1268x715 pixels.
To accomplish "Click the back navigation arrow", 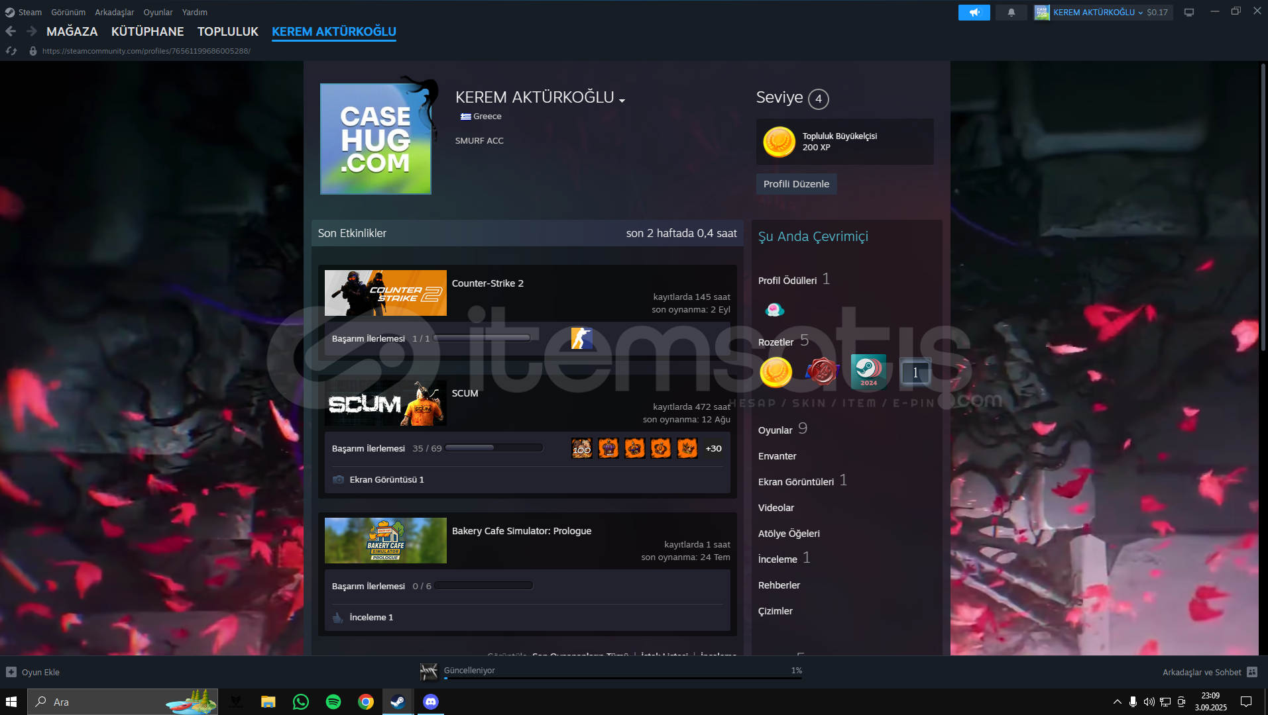I will click(11, 31).
